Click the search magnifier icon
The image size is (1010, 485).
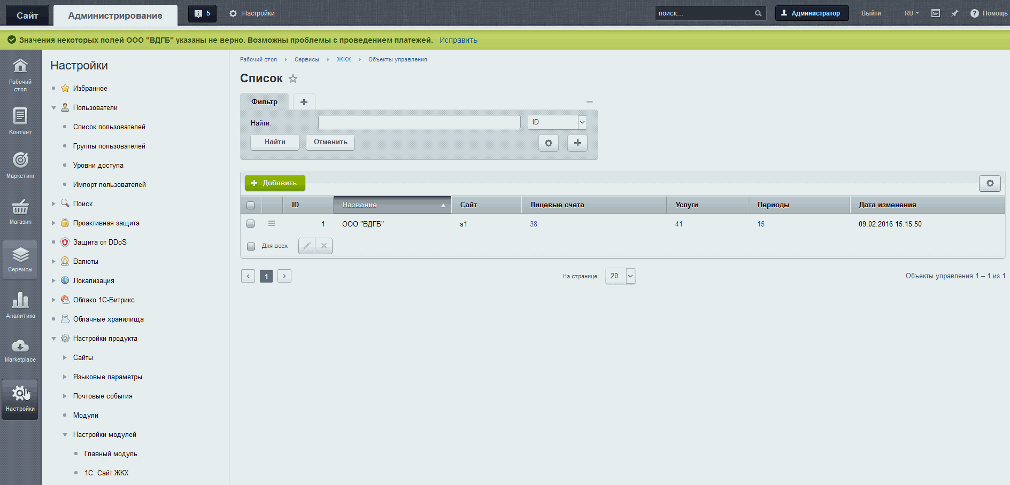[758, 13]
